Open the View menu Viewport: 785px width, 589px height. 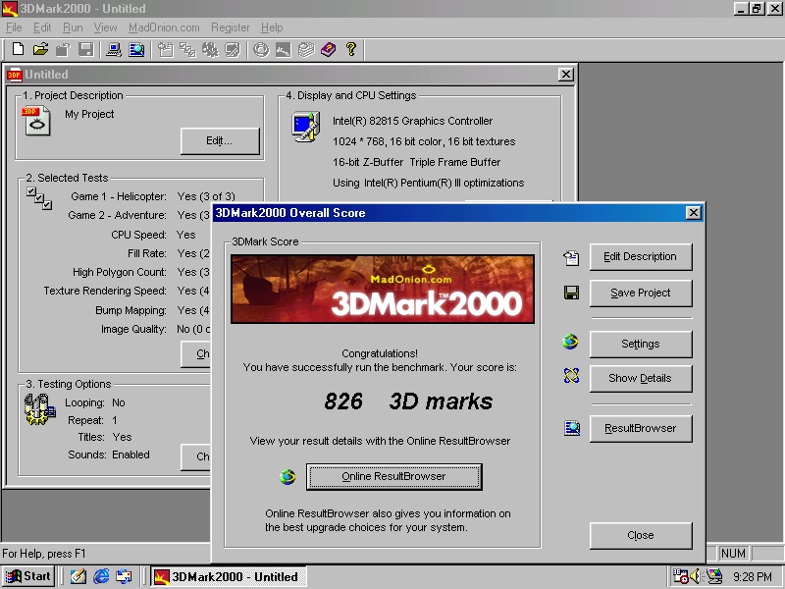click(x=105, y=27)
